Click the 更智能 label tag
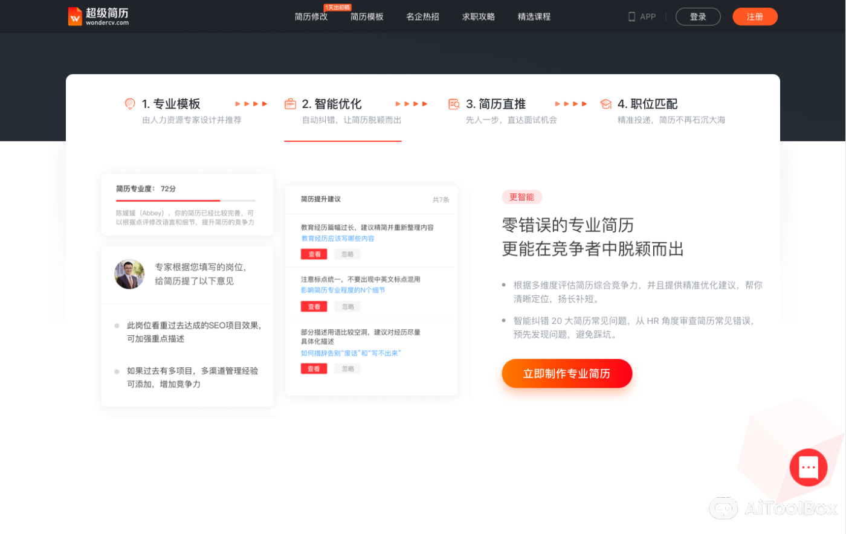The image size is (846, 534). [521, 197]
